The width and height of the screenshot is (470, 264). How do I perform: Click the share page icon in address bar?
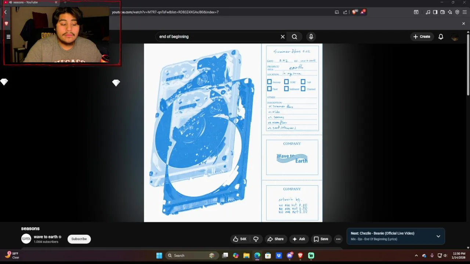coord(345,12)
